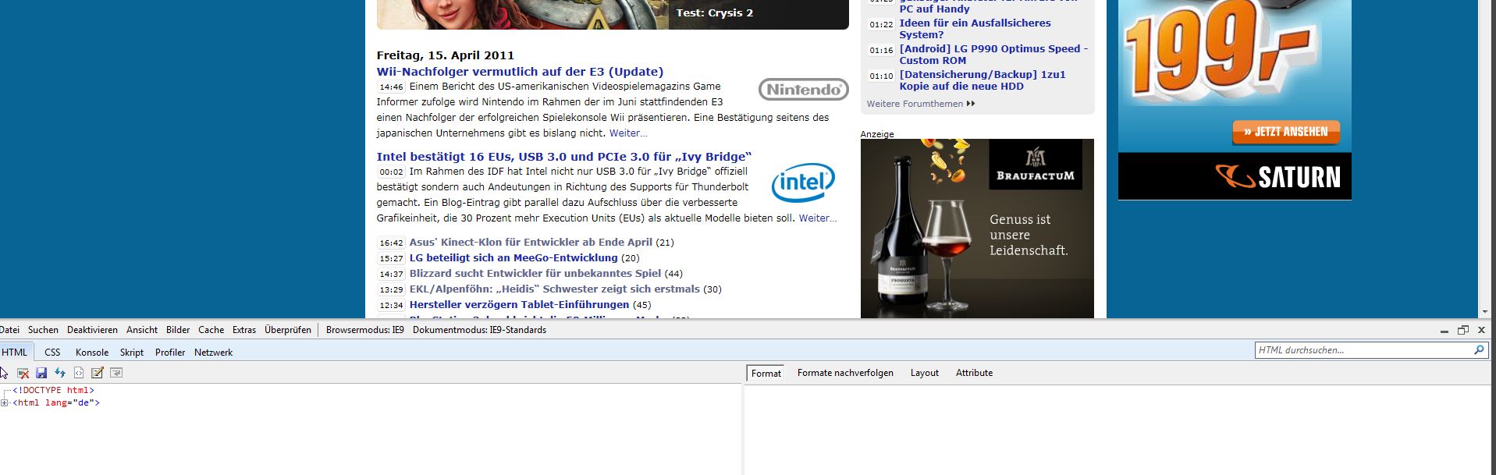Open the Cache menu

pyautogui.click(x=211, y=330)
